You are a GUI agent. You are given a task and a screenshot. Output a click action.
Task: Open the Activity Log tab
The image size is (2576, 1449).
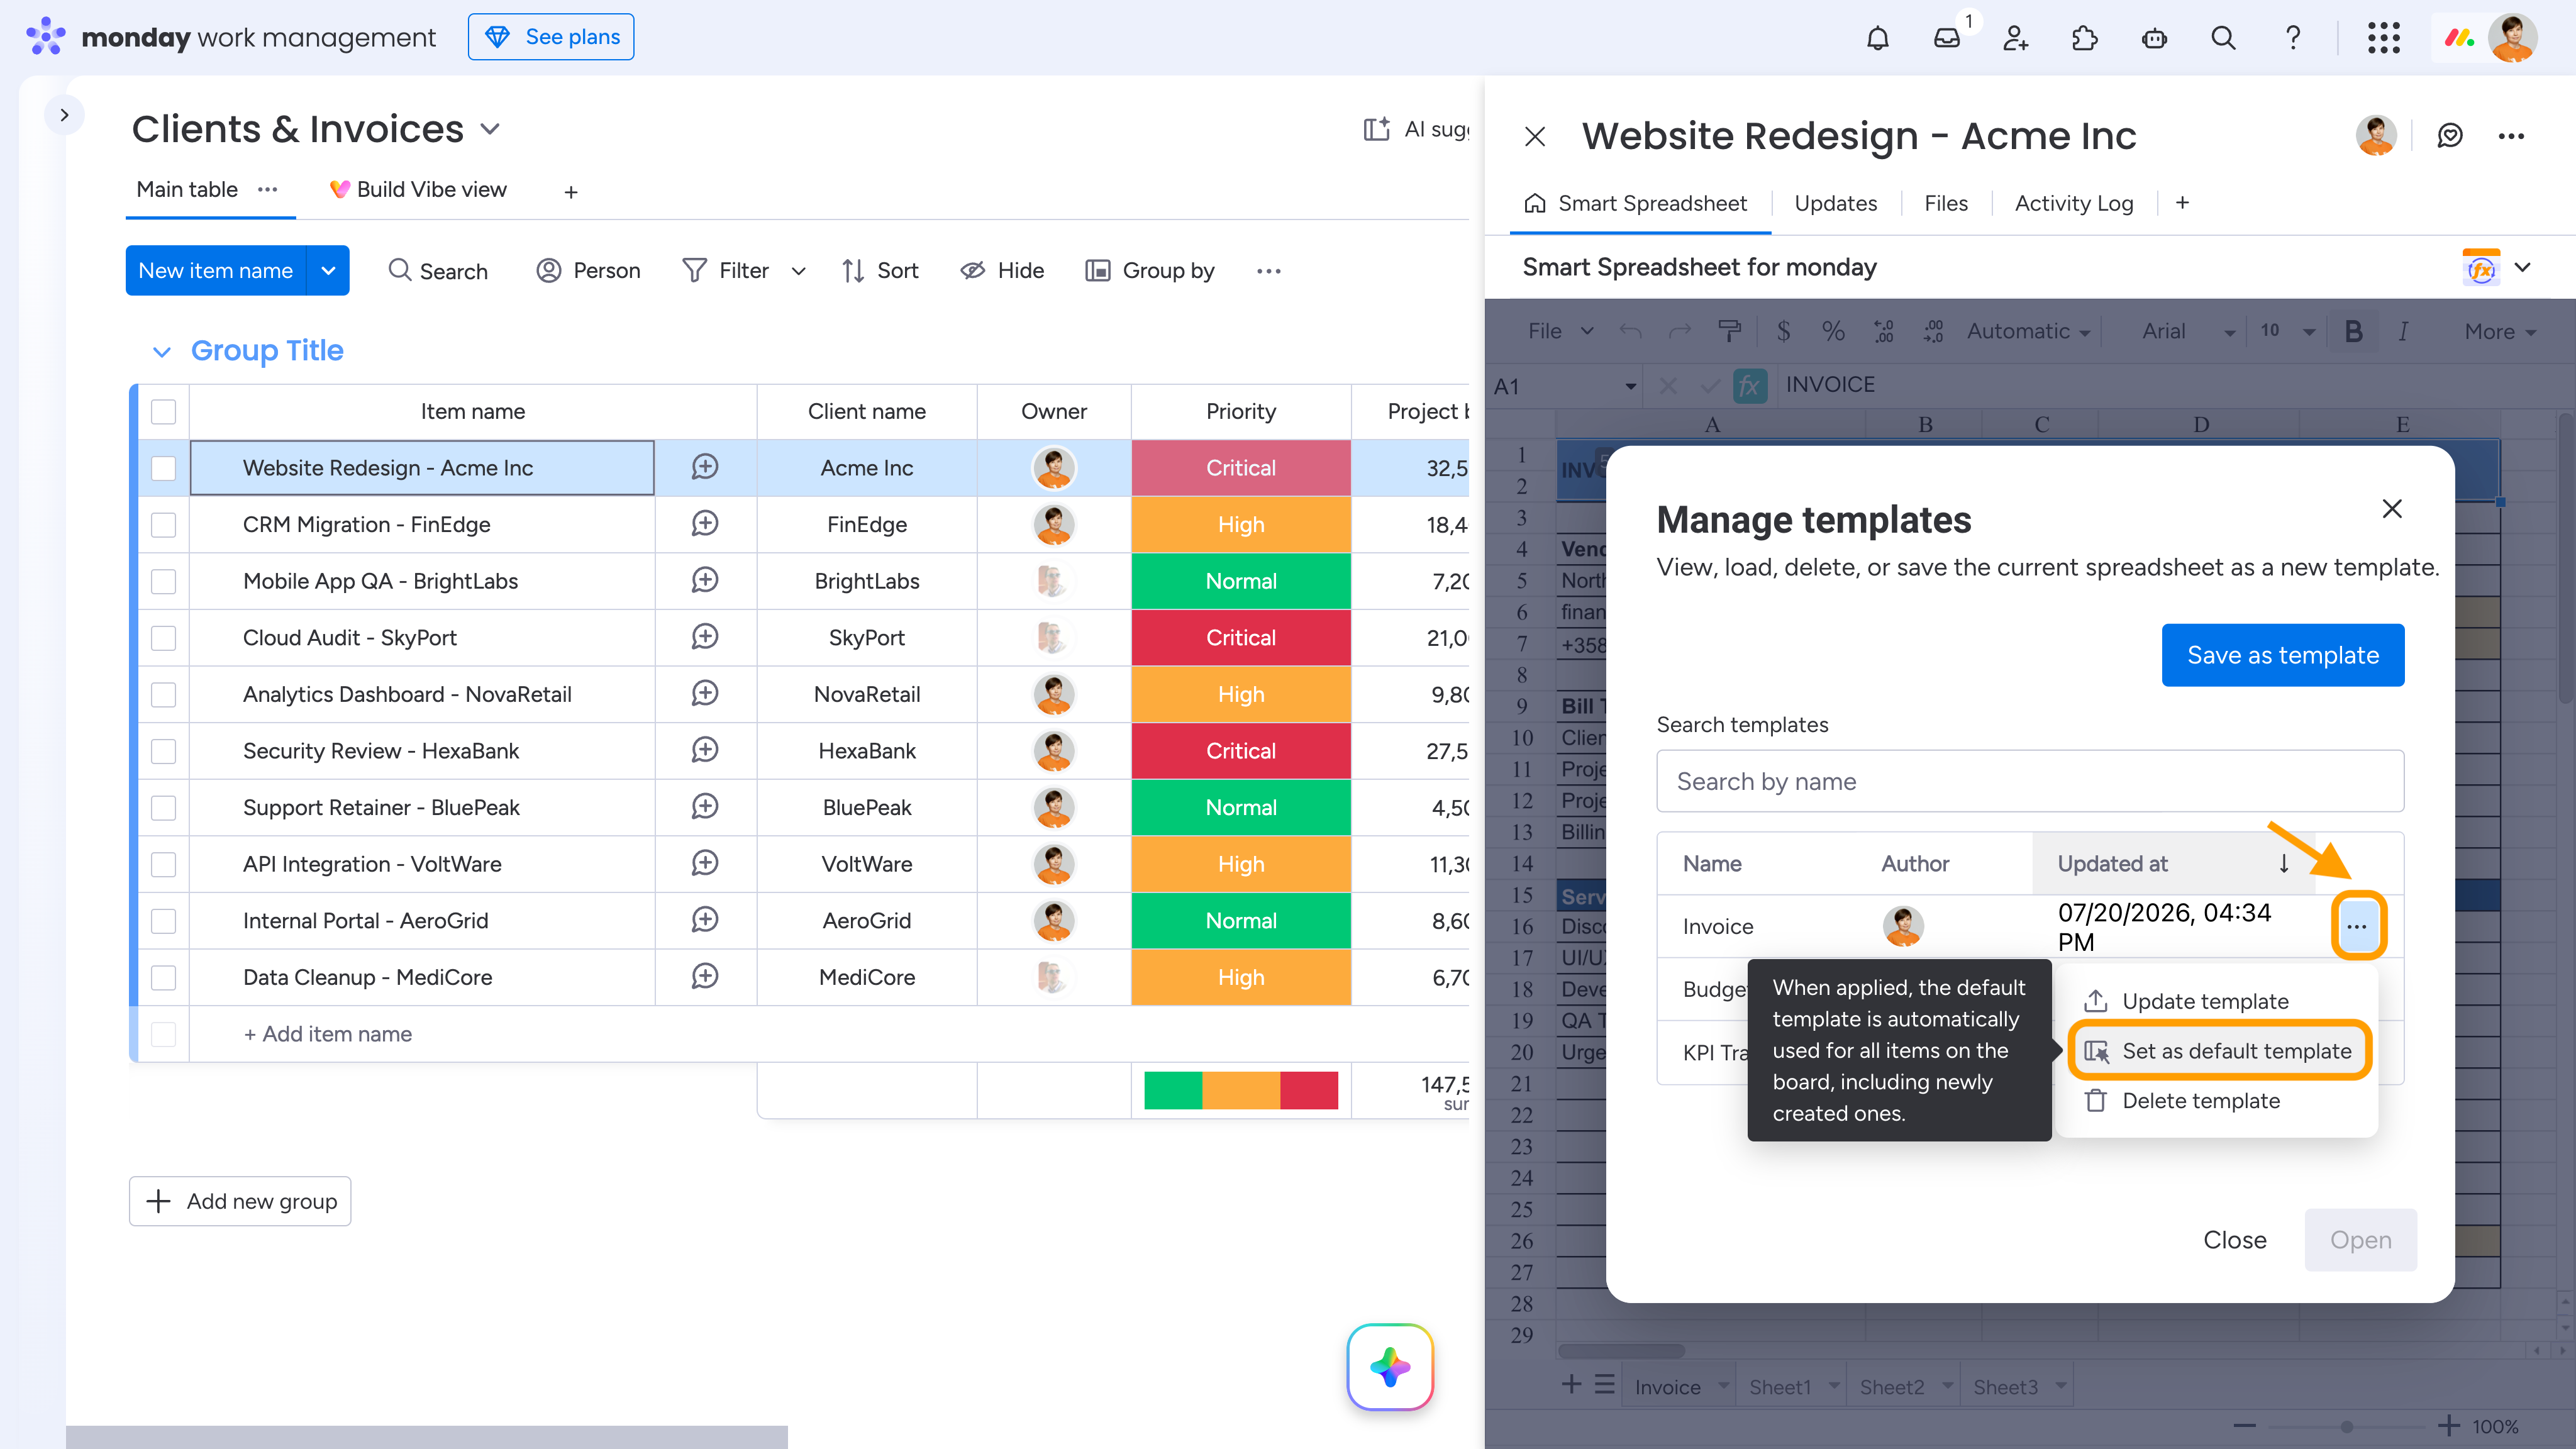tap(2073, 204)
